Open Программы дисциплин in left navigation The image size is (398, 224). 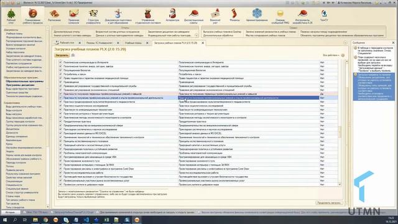tap(20, 85)
